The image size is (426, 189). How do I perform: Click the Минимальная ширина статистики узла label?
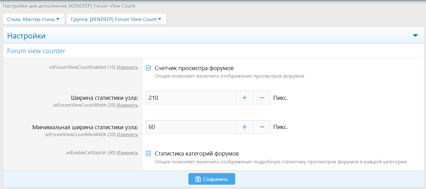[85, 127]
